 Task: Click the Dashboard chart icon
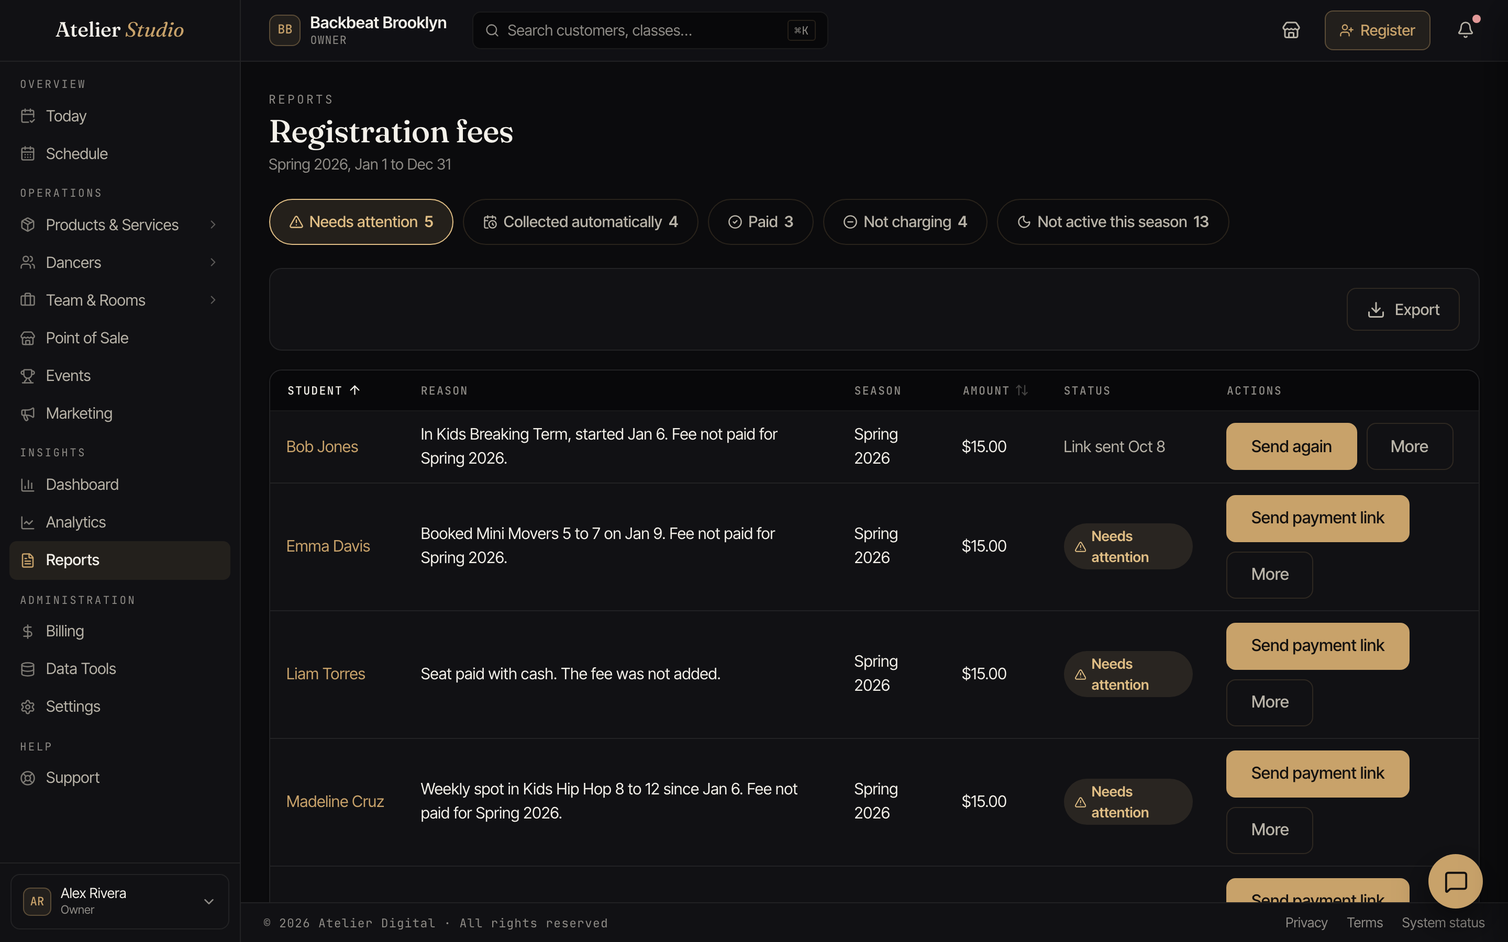point(27,484)
